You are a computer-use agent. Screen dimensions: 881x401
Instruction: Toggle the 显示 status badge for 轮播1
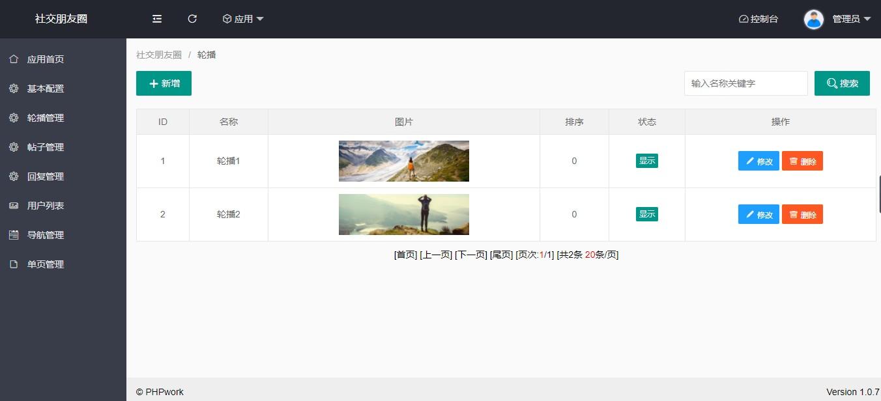pos(647,161)
